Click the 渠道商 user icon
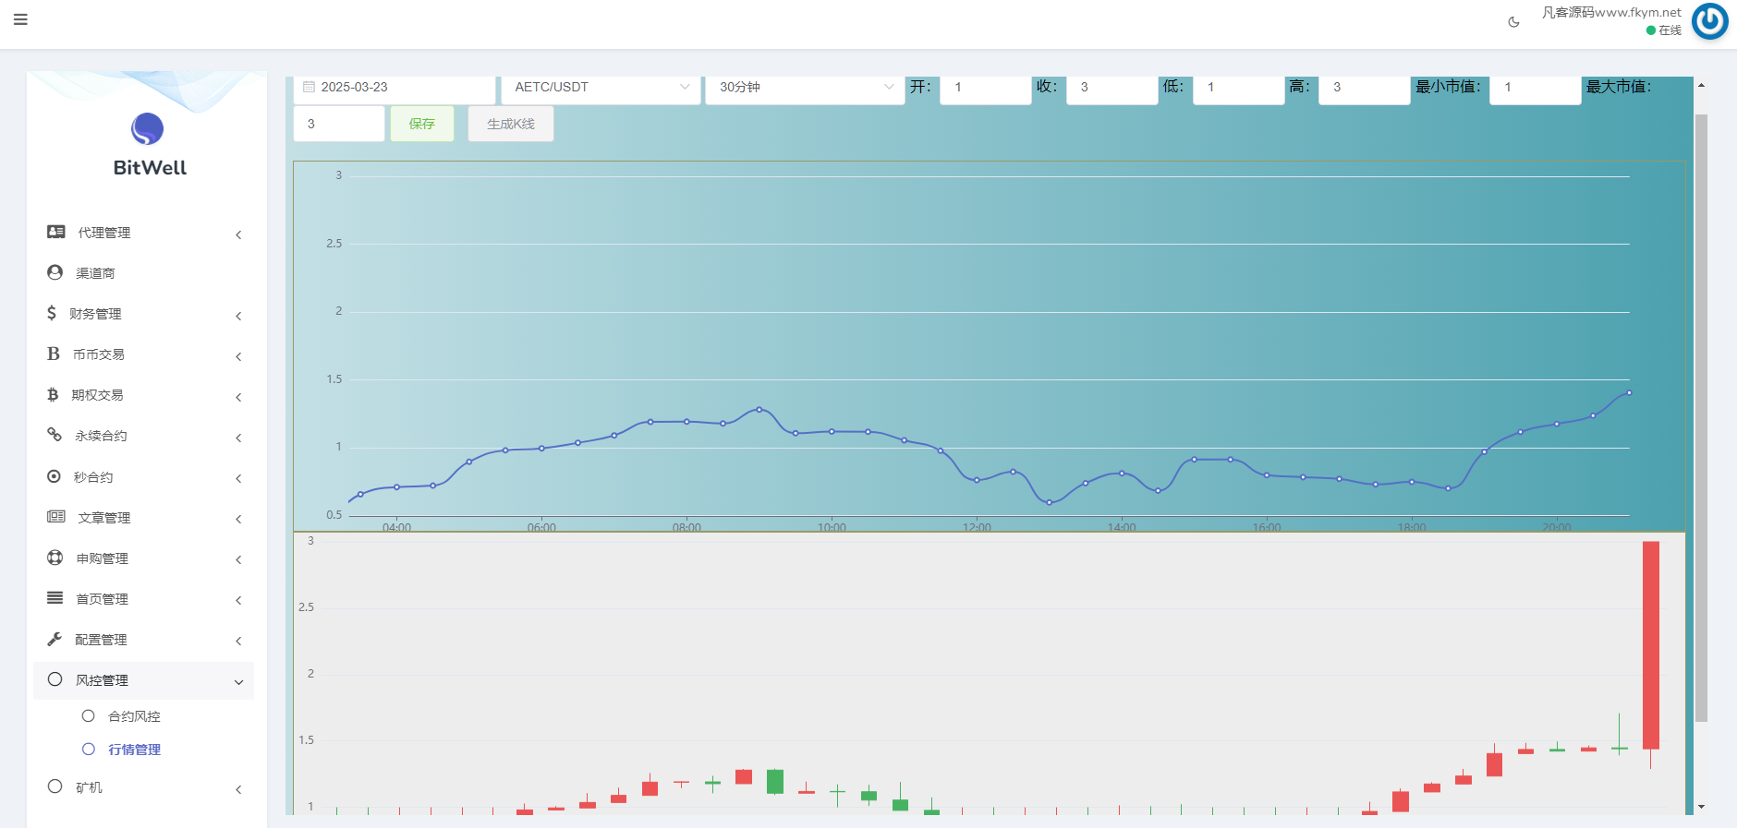The width and height of the screenshot is (1737, 828). [55, 272]
